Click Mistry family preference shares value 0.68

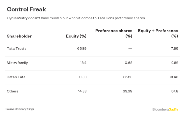[x=129, y=63]
